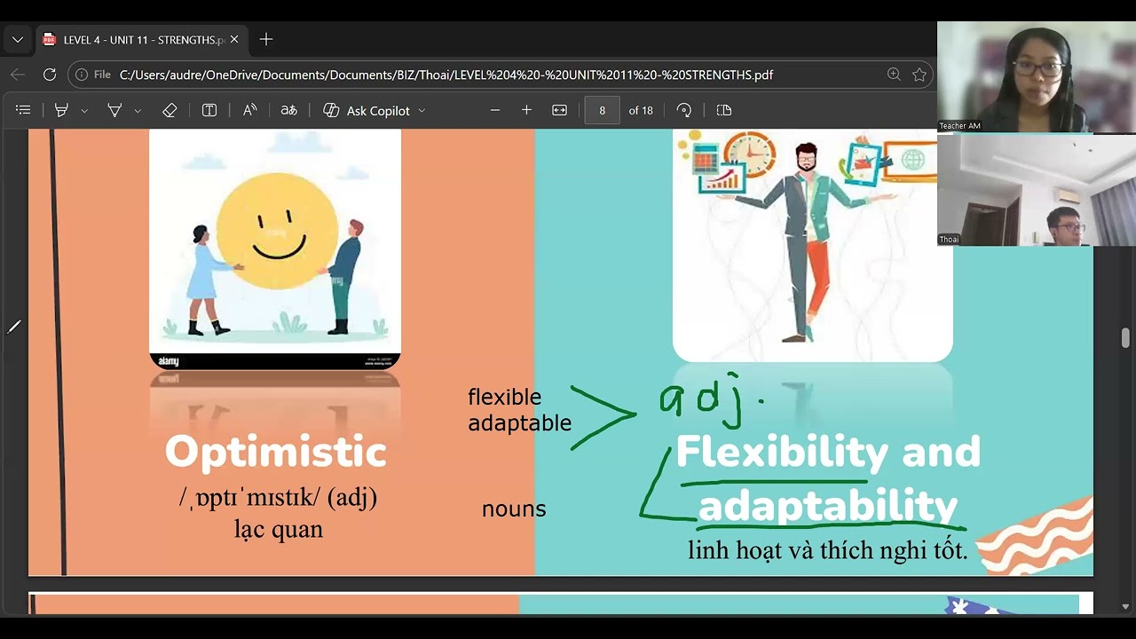Select the LEVEL 4 - UNIT 11 PDF tab
This screenshot has width=1136, height=639.
140,40
